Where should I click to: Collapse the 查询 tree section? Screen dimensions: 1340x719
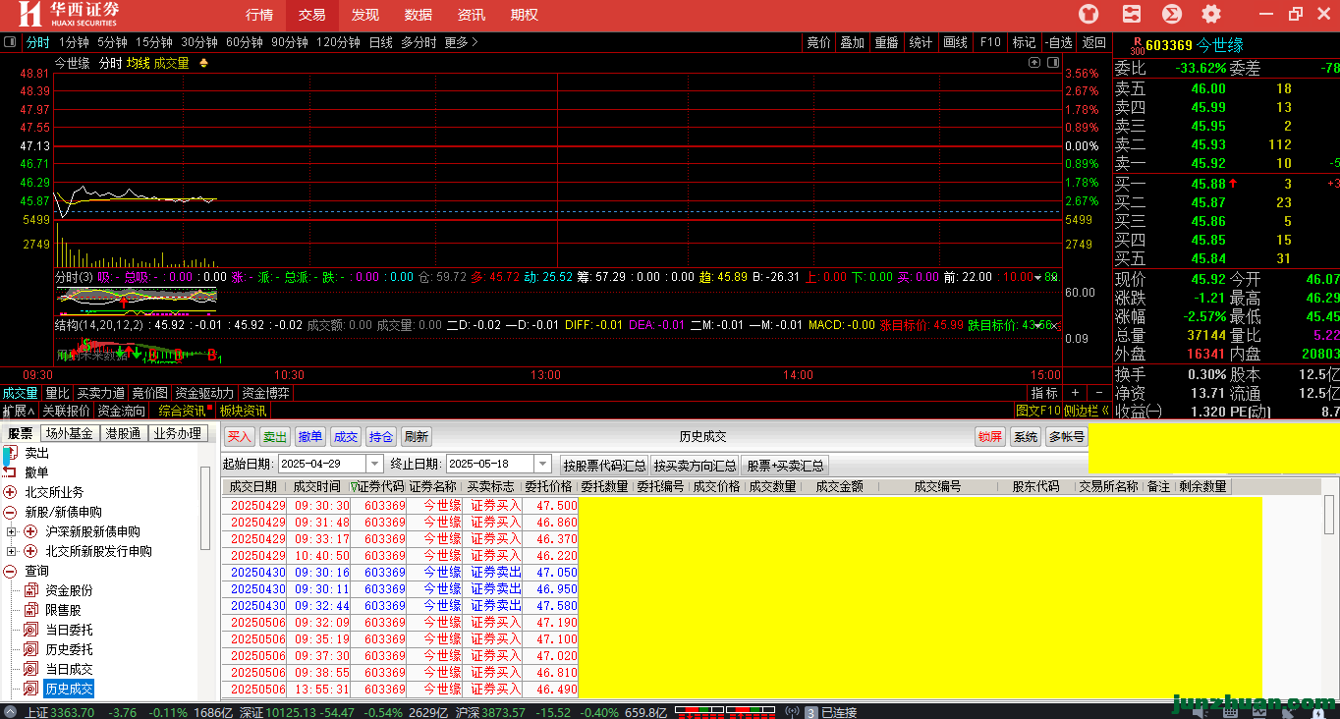point(10,571)
